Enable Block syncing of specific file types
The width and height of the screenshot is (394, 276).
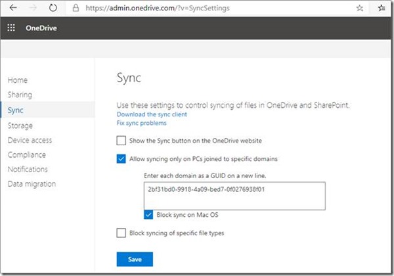[x=121, y=233]
